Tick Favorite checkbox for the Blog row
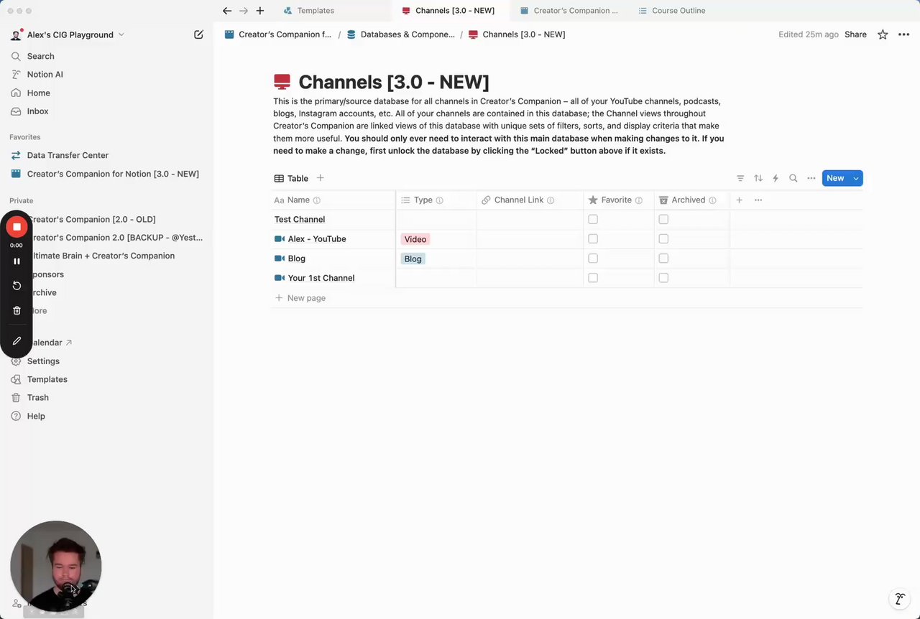The height and width of the screenshot is (619, 920). point(593,258)
